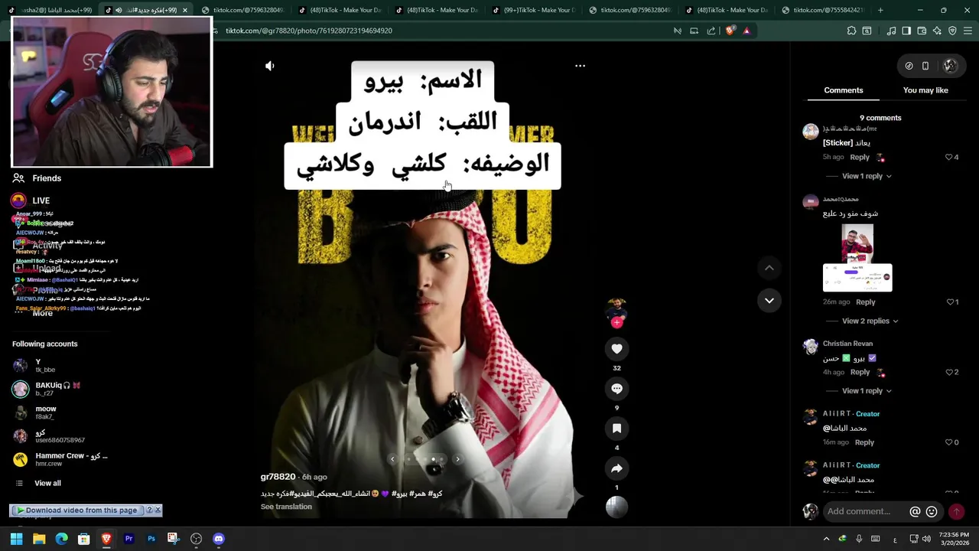
Task: Open the Brave Wallet icon
Action: click(x=922, y=31)
